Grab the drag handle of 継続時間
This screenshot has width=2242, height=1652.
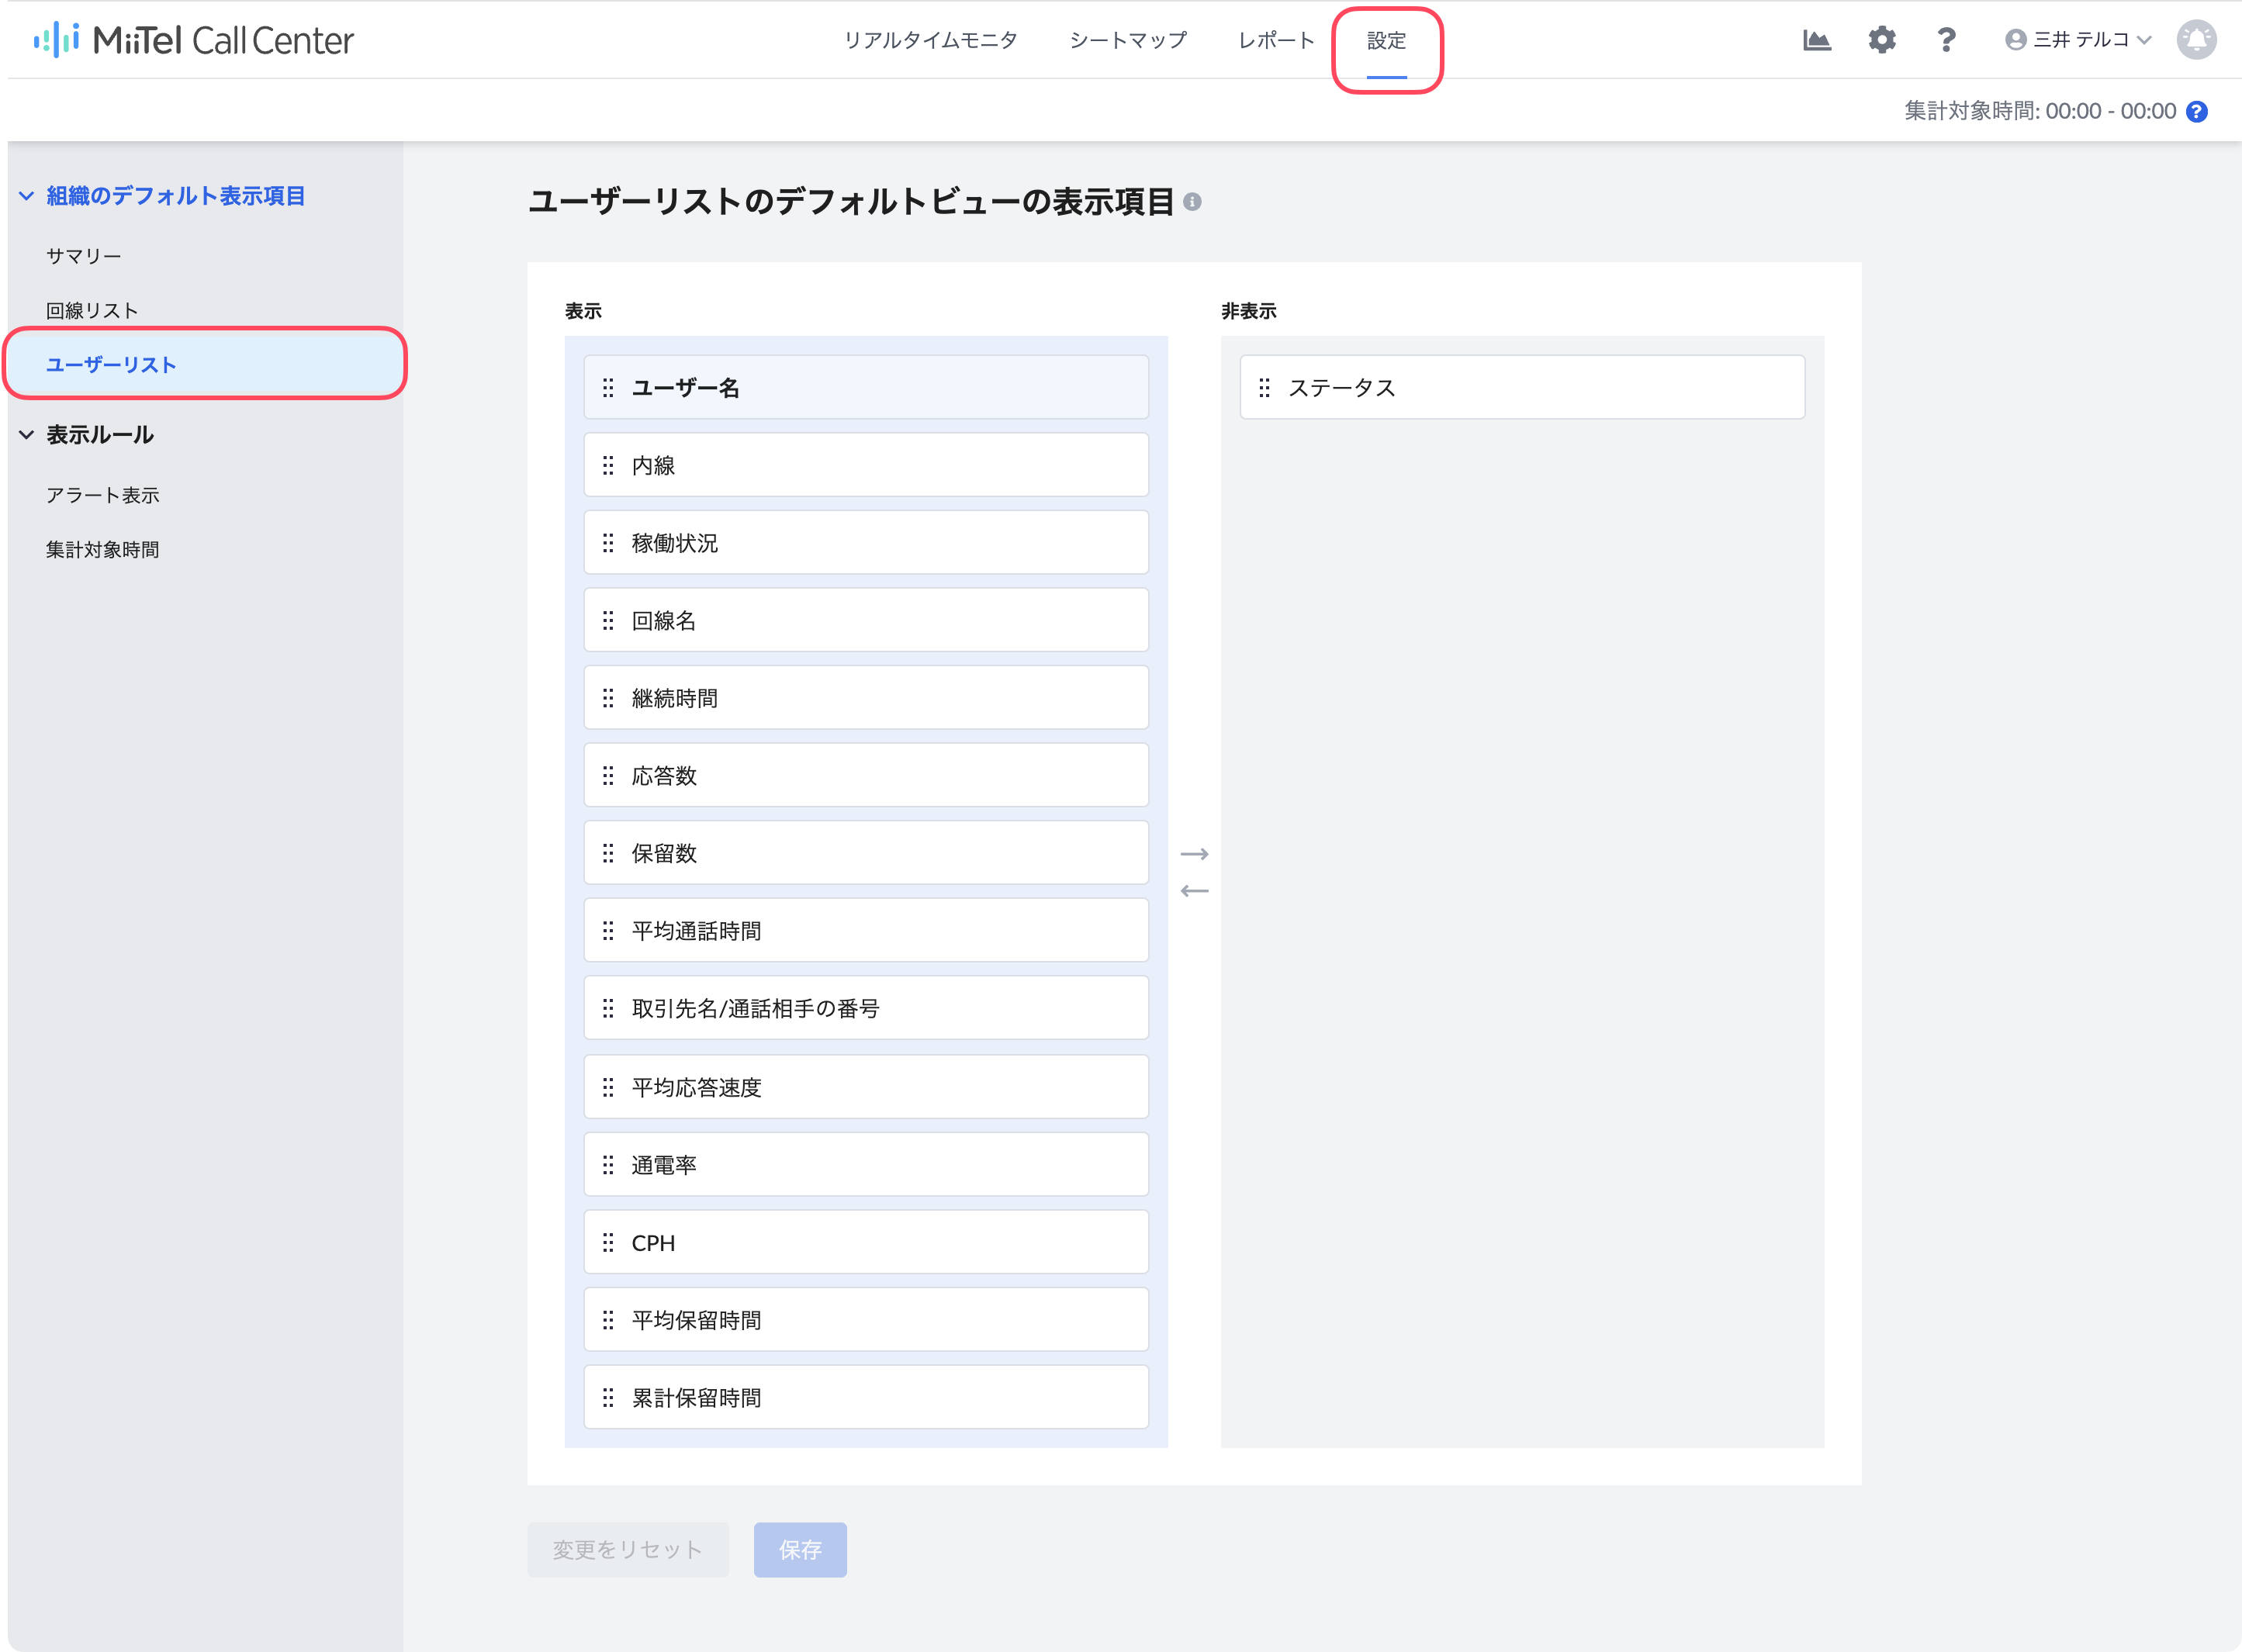pyautogui.click(x=608, y=698)
